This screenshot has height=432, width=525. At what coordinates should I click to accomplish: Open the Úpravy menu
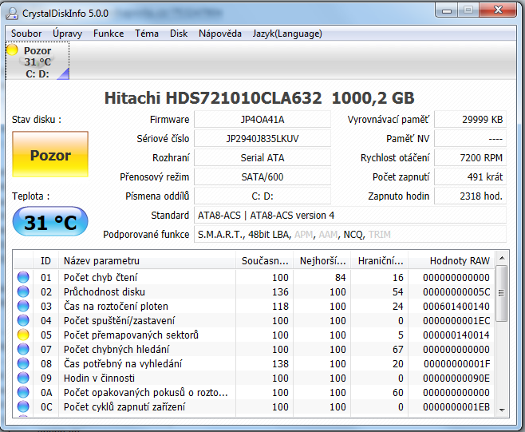67,34
